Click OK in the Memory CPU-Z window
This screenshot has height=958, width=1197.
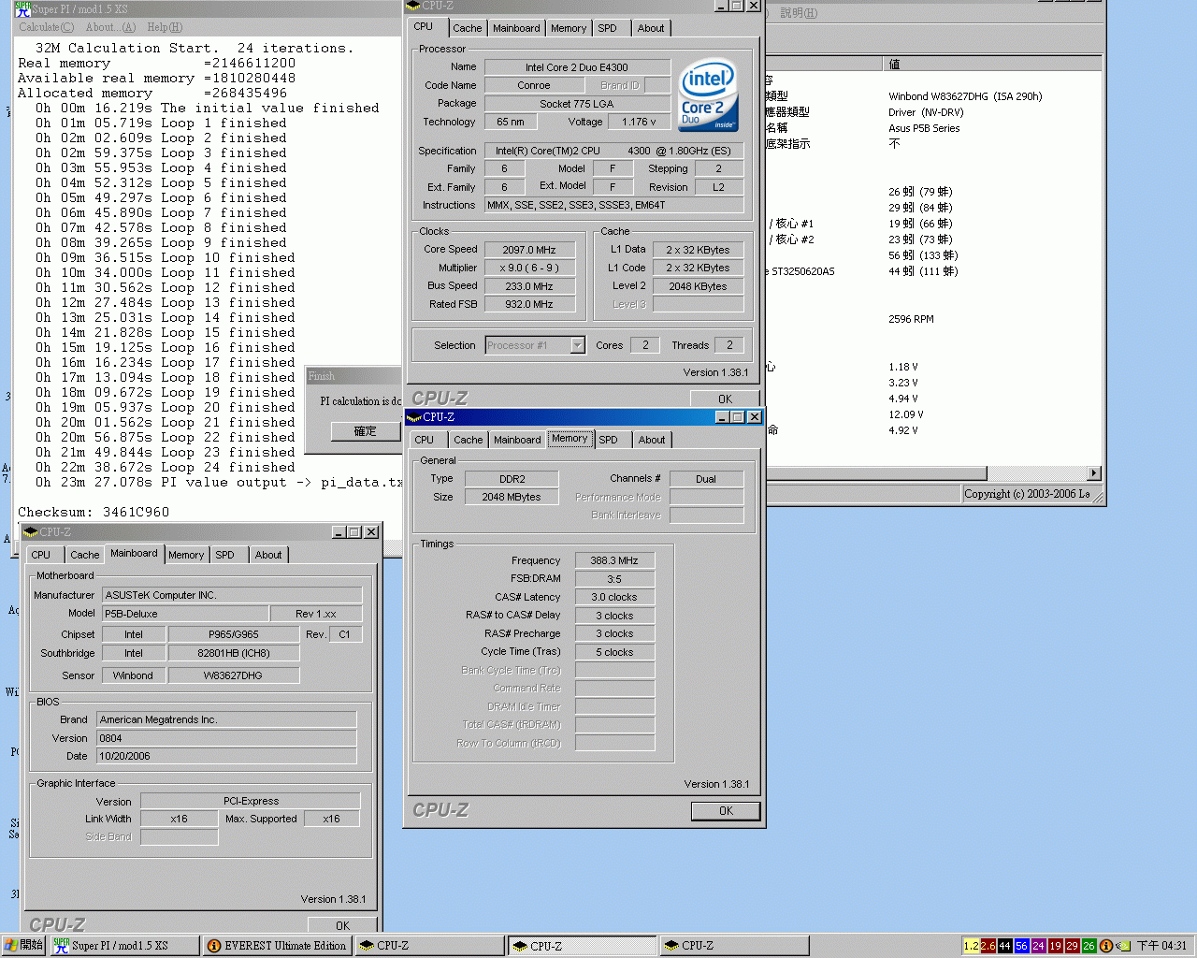click(x=726, y=811)
